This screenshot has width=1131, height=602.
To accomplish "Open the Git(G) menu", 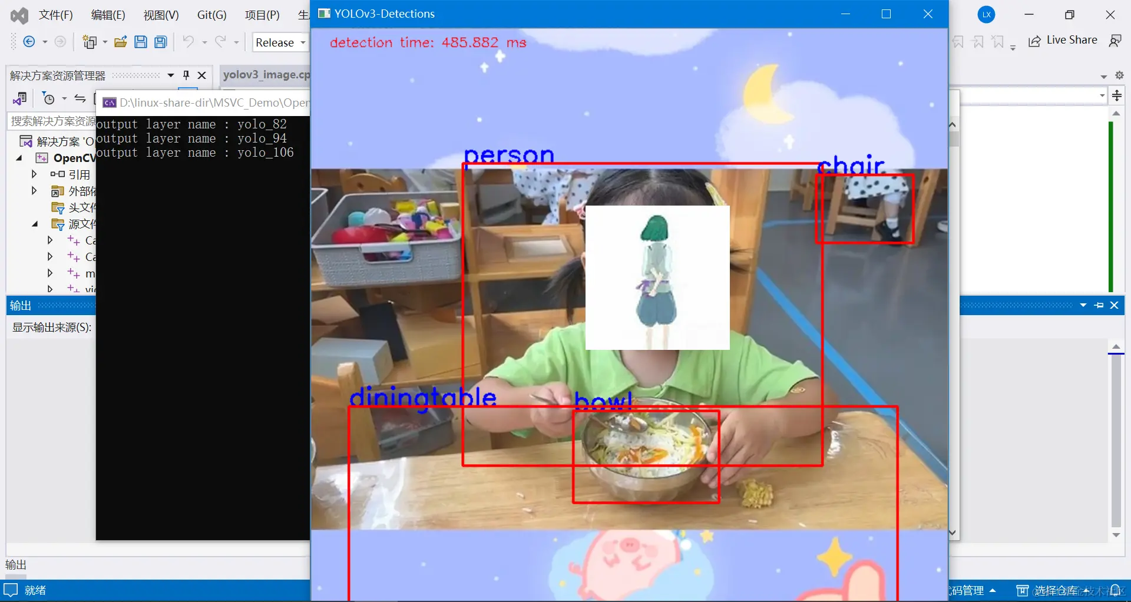I will pyautogui.click(x=211, y=15).
